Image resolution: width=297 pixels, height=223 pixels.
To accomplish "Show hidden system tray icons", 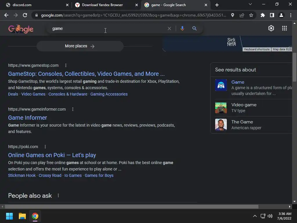I will tap(255, 216).
